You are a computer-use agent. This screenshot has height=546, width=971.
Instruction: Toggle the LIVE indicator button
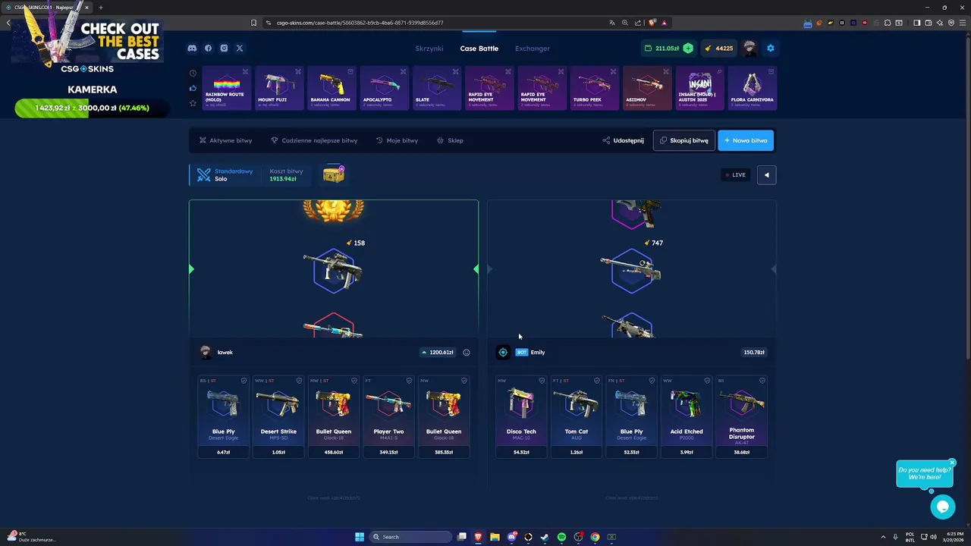pos(735,175)
